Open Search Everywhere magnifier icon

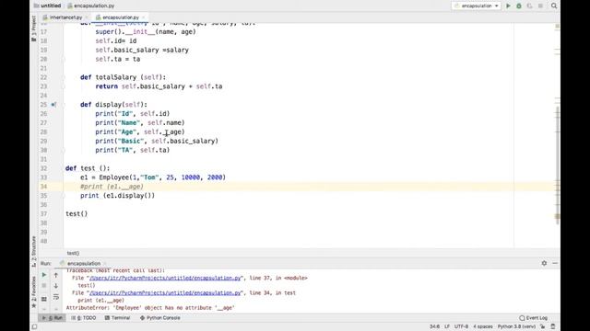point(554,6)
